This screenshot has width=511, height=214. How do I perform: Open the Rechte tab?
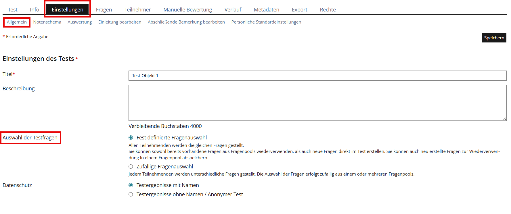pos(328,10)
